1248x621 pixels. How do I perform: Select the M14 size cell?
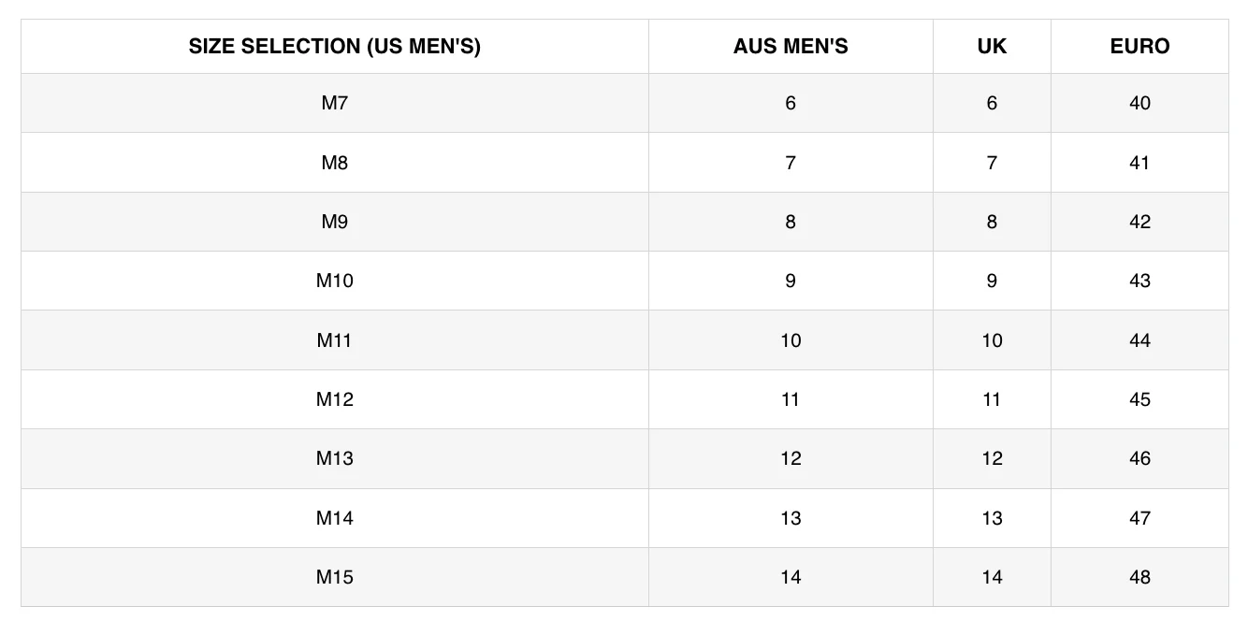tap(334, 518)
